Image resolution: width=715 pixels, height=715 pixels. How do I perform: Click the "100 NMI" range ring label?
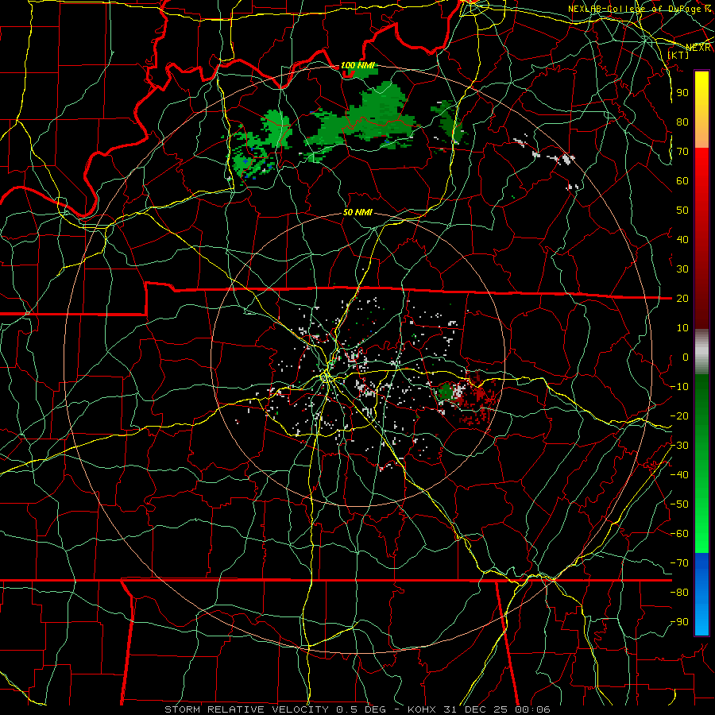click(358, 66)
